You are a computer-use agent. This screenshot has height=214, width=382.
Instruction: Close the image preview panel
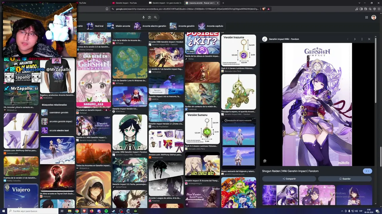click(x=369, y=39)
